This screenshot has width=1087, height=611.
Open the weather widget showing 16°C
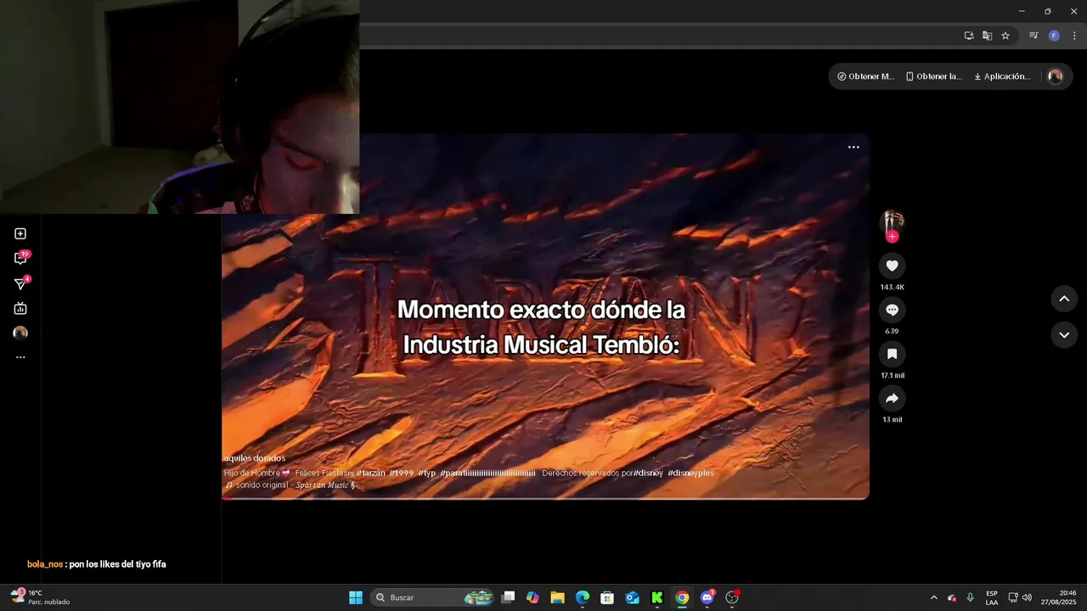40,597
